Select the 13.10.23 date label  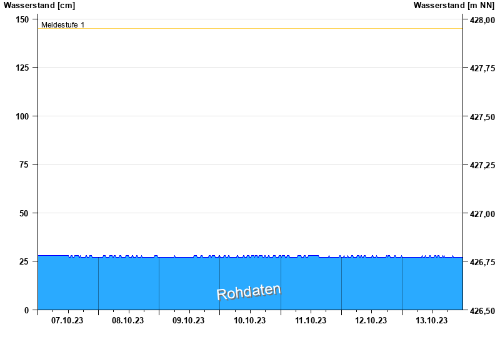coord(432,321)
